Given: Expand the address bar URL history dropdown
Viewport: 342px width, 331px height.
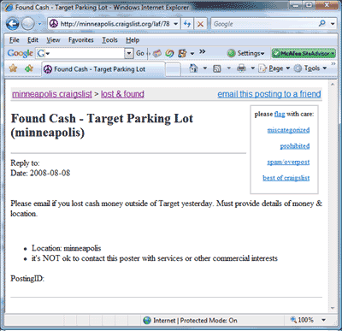Looking at the screenshot, I should click(176, 24).
